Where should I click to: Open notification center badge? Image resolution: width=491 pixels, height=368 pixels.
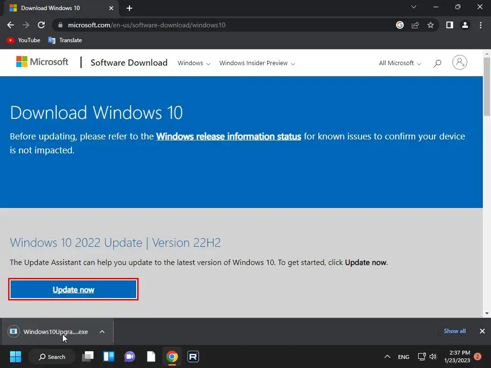[x=478, y=356]
